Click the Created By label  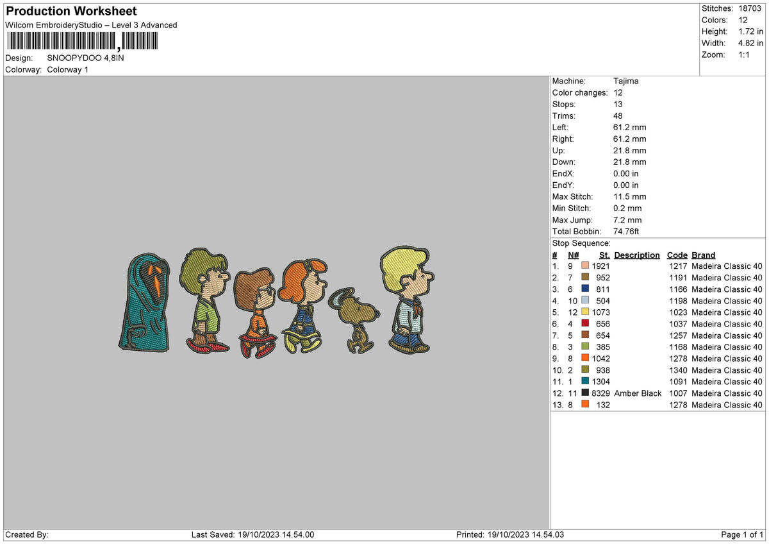[x=27, y=534]
